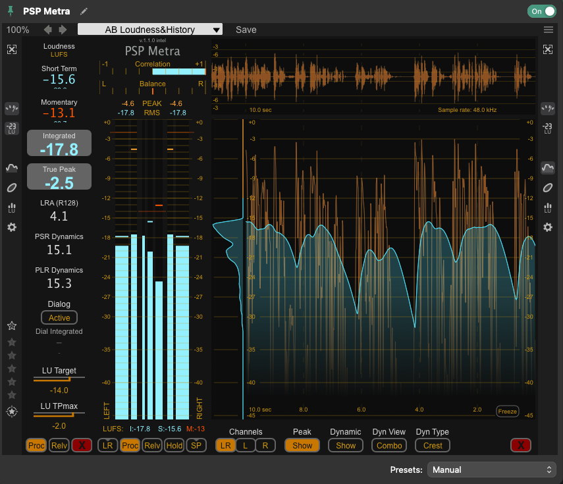The width and height of the screenshot is (563, 484).
Task: Select the R channel option
Action: pyautogui.click(x=265, y=446)
